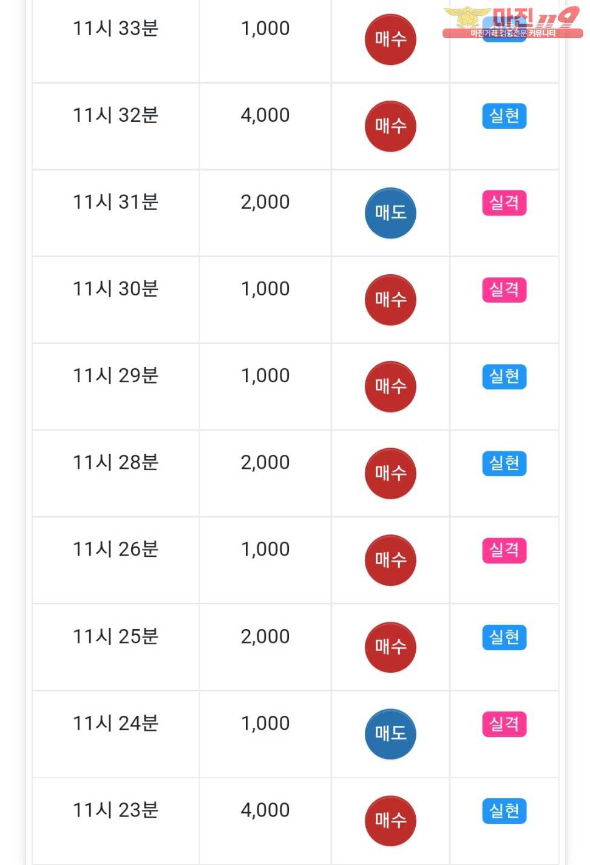Click the 매수 circle in the 11시 28분 row

(x=390, y=473)
